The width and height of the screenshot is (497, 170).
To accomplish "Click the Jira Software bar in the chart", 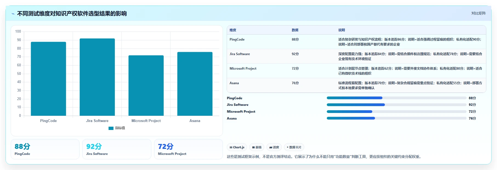I will pos(97,77).
